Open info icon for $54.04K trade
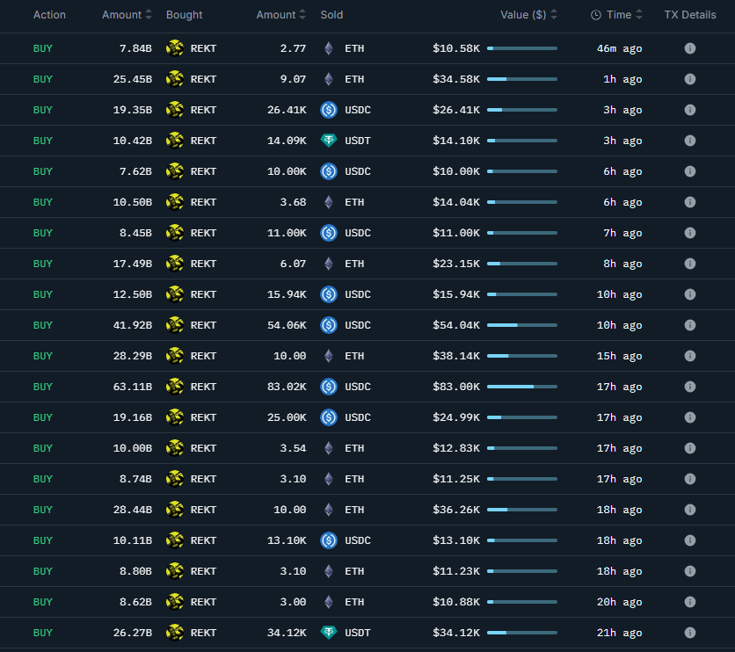Screen dimensions: 735x652 (x=689, y=325)
